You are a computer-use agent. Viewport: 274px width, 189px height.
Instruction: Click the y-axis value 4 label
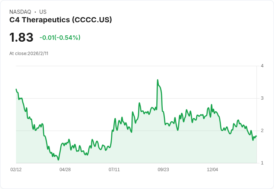coord(262,66)
